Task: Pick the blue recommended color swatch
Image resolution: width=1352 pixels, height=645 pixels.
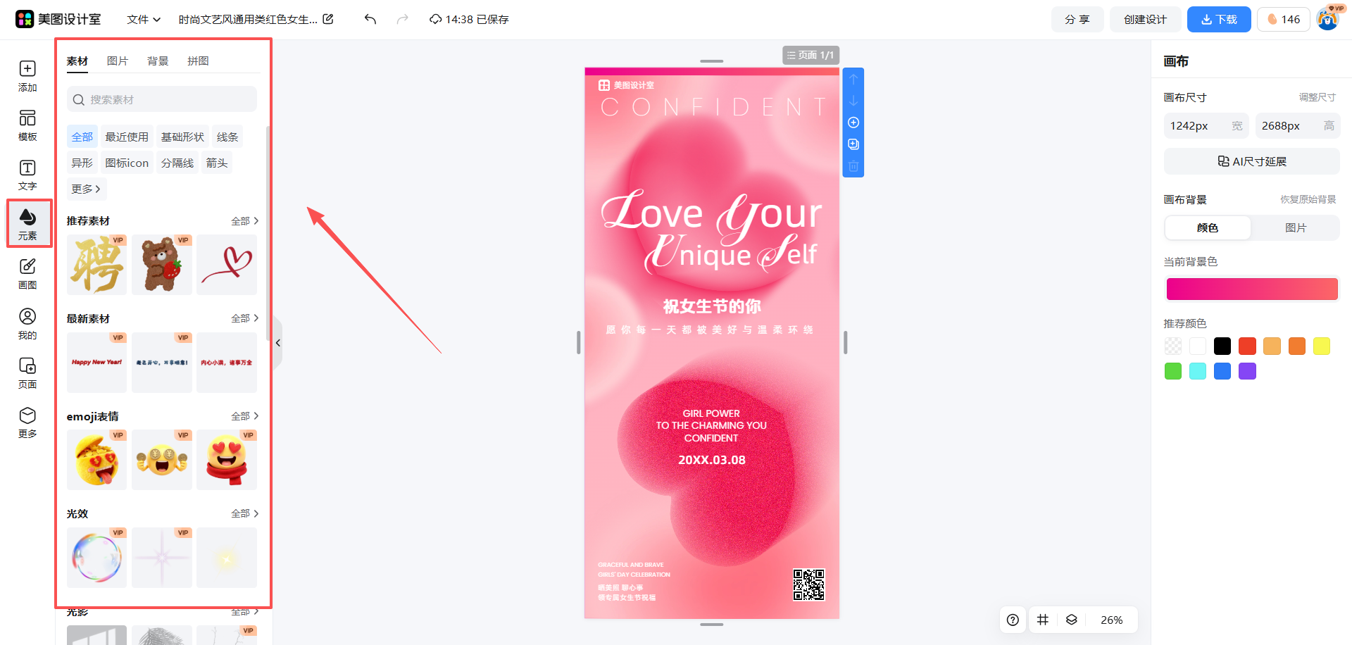Action: [1222, 371]
